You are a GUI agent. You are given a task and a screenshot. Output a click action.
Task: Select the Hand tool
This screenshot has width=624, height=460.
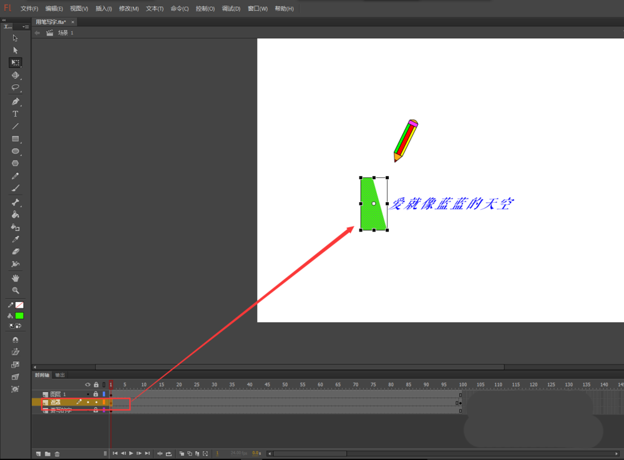[15, 278]
